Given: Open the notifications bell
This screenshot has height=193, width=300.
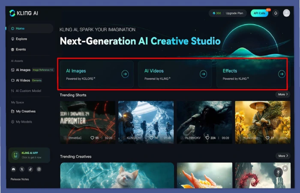Looking at the screenshot, I should click(x=276, y=13).
